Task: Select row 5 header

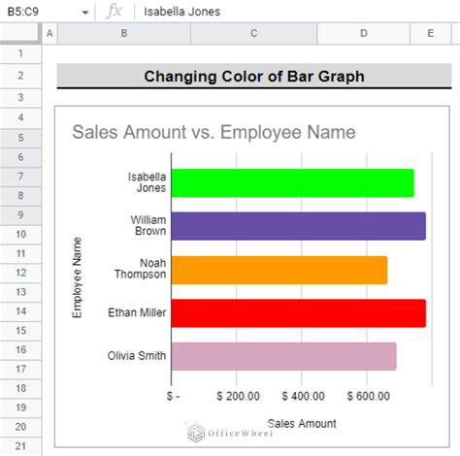Action: point(20,138)
